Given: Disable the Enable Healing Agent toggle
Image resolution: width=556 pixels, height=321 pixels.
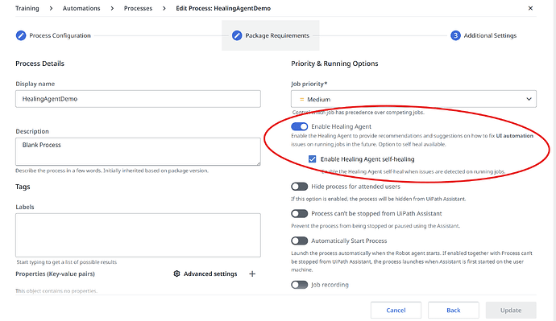Looking at the screenshot, I should pos(299,126).
